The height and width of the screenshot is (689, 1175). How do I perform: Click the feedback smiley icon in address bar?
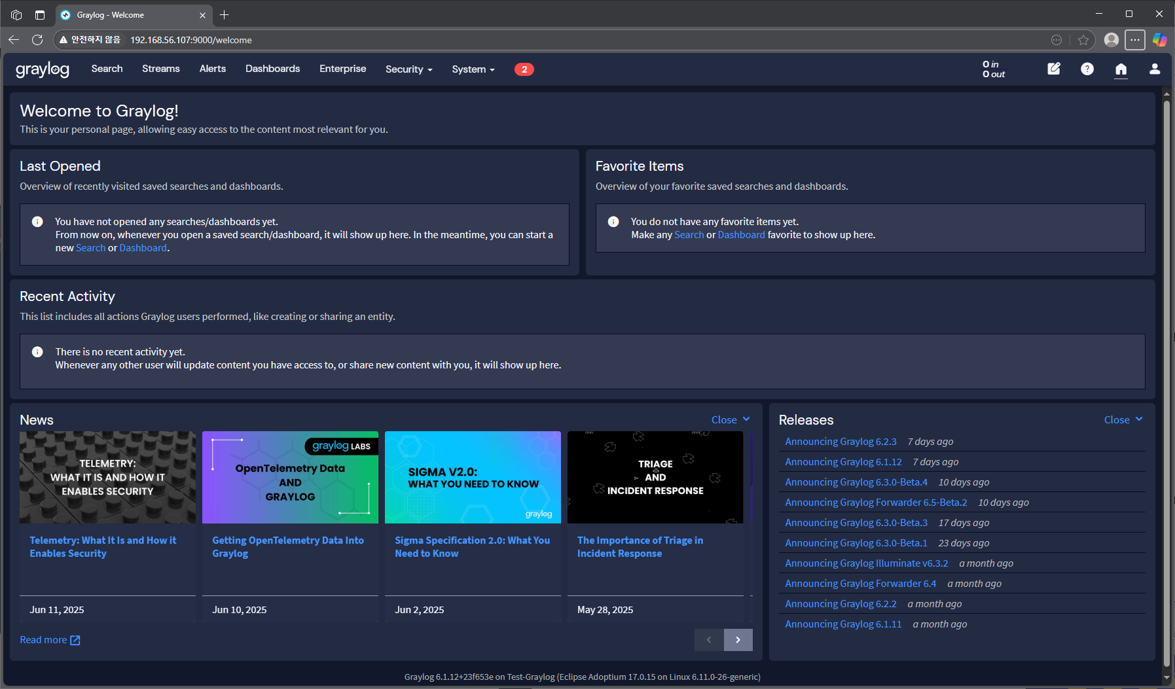(1057, 40)
